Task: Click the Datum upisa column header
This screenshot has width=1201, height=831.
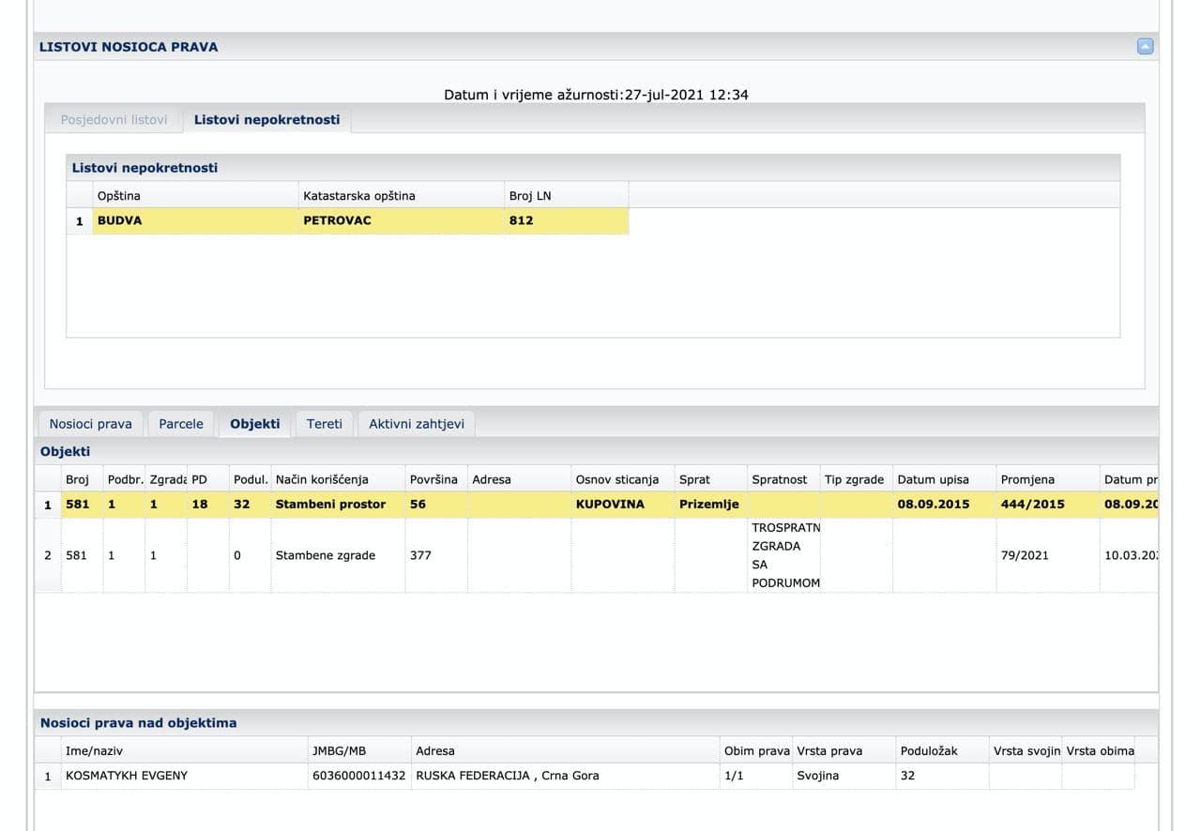Action: click(933, 479)
